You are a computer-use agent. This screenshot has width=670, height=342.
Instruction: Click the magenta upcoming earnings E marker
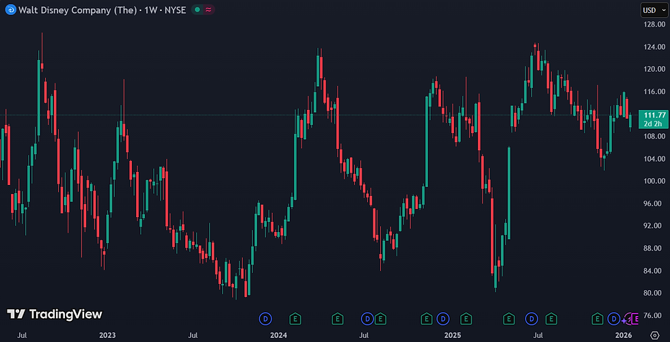(635, 318)
